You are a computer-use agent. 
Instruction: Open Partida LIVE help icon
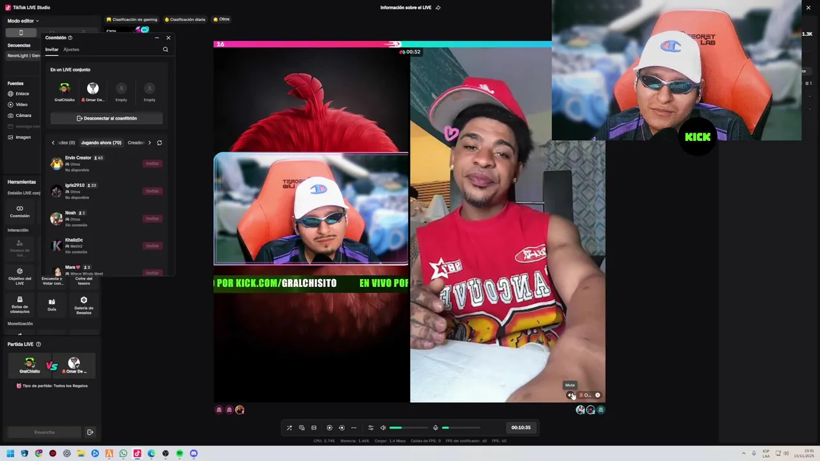pos(38,344)
